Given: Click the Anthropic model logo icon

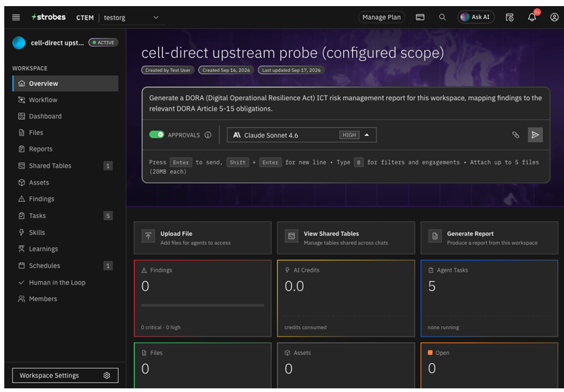Looking at the screenshot, I should point(236,135).
